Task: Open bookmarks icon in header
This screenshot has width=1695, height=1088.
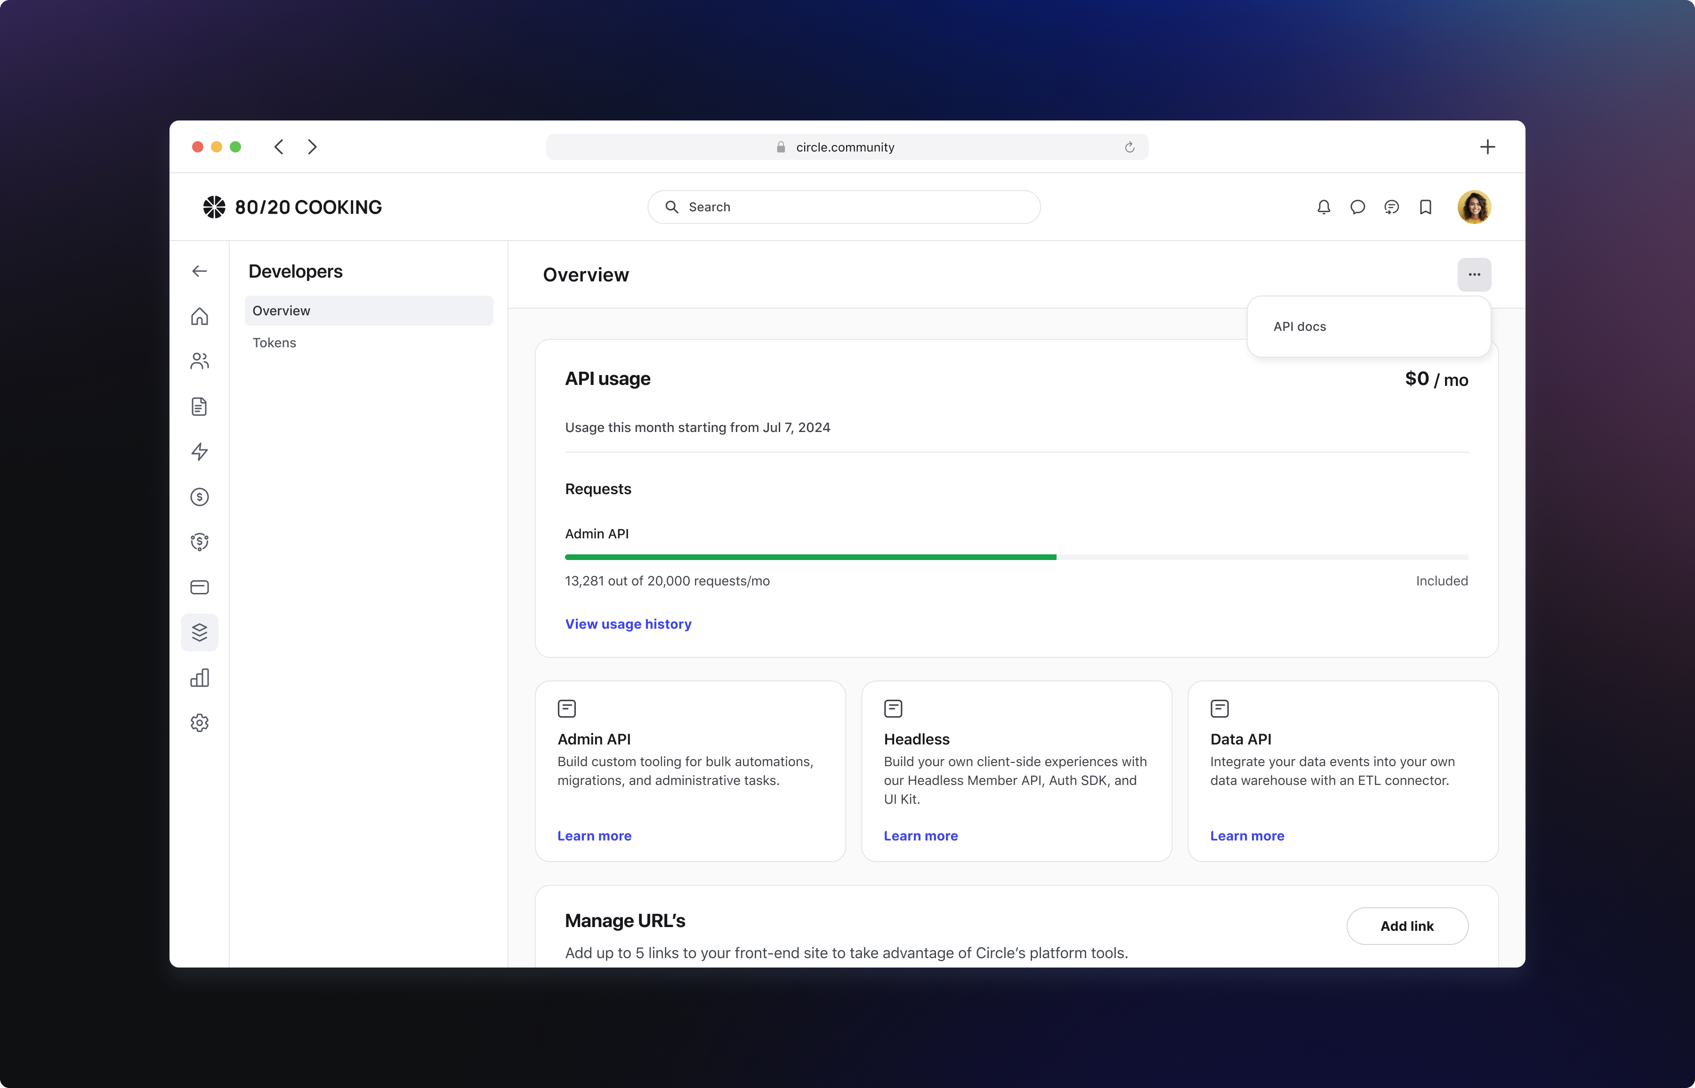Action: tap(1426, 207)
